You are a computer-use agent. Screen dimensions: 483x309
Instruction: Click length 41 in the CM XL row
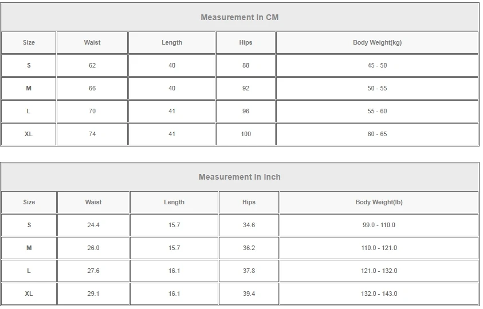pos(172,134)
